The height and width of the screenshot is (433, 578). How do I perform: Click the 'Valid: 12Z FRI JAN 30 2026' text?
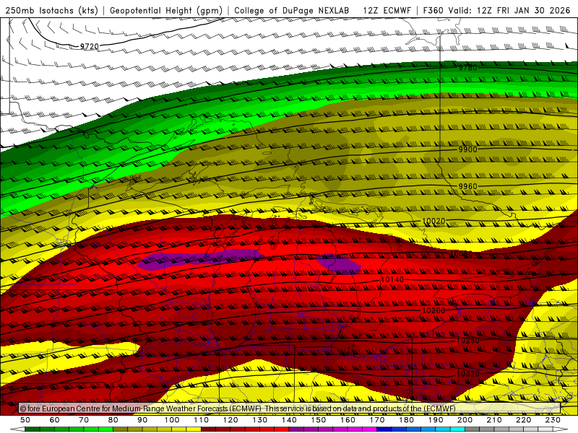(510, 11)
